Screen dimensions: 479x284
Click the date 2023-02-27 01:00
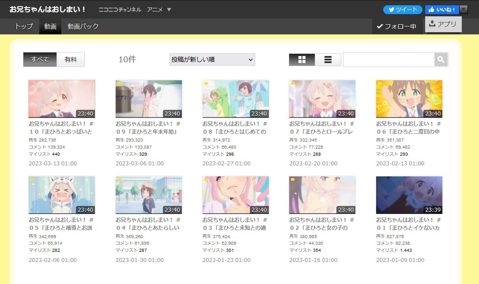[226, 164]
